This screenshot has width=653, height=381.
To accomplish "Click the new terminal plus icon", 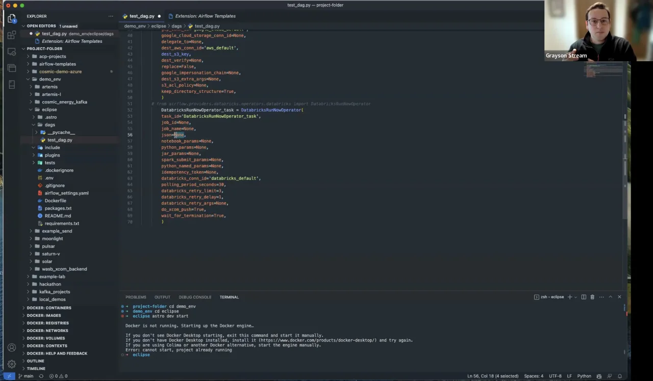I will 570,297.
